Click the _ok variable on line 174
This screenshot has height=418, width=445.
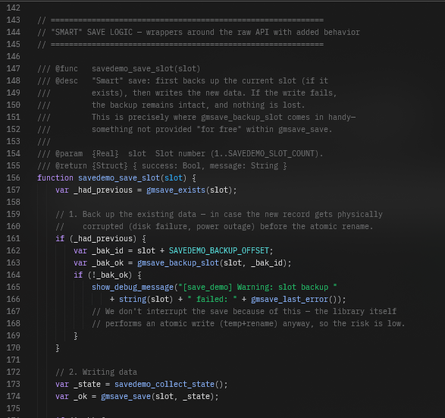click(80, 397)
